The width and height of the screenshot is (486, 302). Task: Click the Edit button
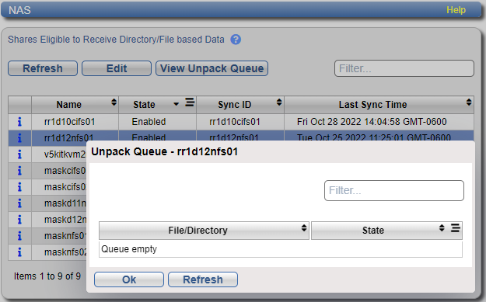pos(117,68)
